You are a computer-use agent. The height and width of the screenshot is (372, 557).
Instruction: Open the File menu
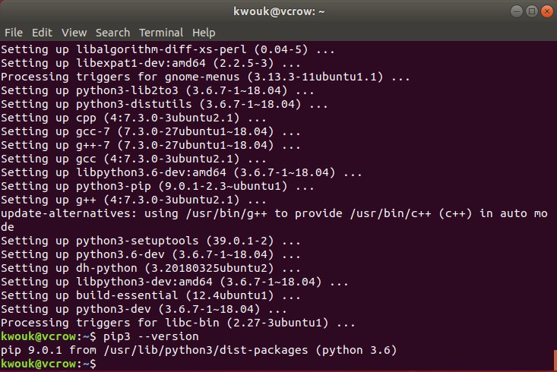pyautogui.click(x=14, y=33)
